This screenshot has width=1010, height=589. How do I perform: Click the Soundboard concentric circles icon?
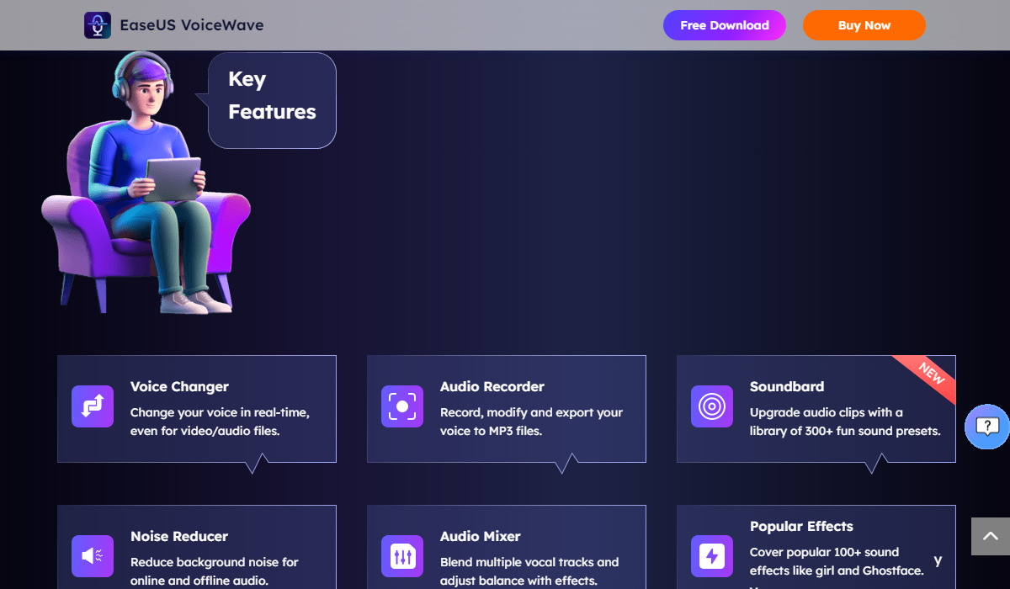coord(712,406)
